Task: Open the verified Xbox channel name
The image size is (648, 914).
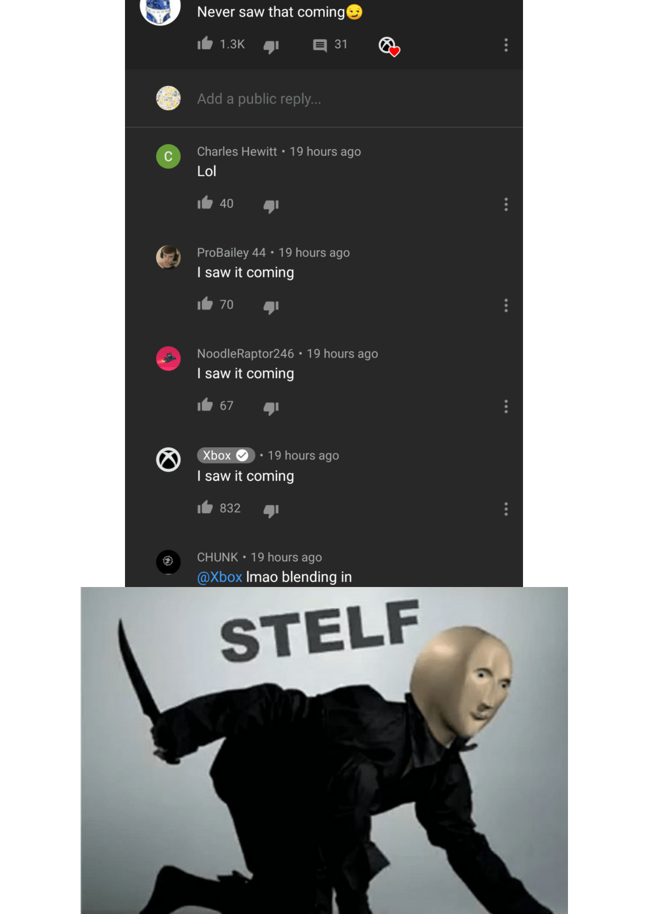Action: click(226, 455)
